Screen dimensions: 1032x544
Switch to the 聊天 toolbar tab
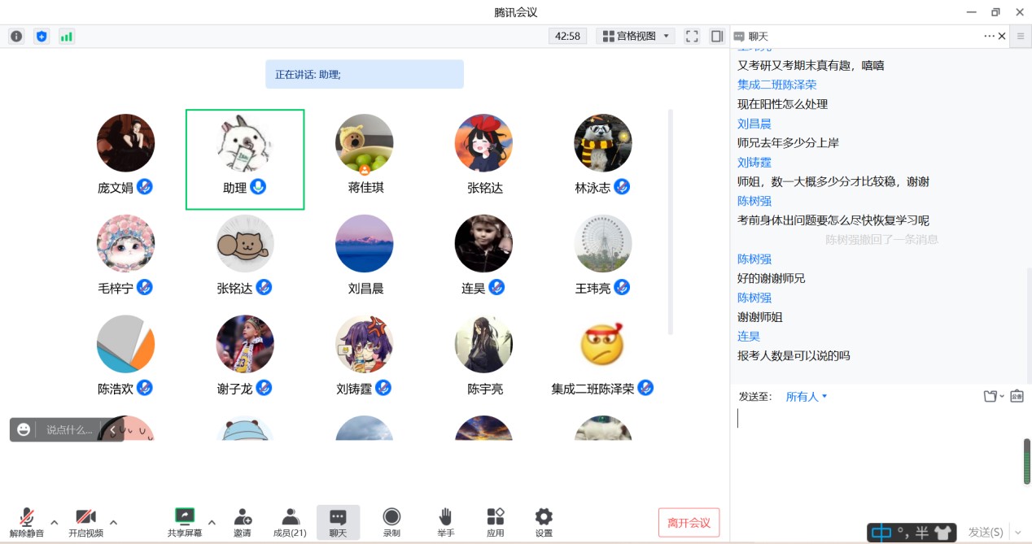click(x=338, y=522)
